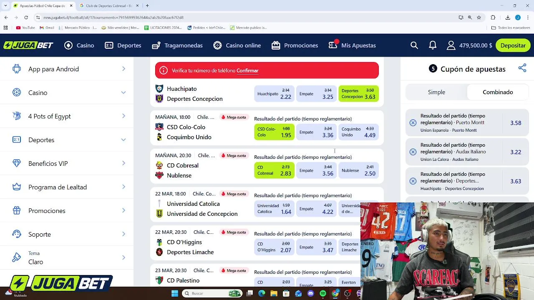This screenshot has height=300, width=534.
Task: Open YouTube bookmark in bookmarks bar
Action: 25,27
